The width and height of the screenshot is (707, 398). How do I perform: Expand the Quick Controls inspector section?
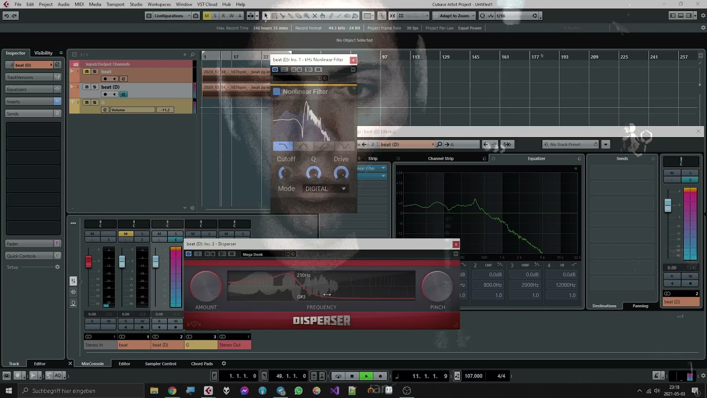pos(33,256)
